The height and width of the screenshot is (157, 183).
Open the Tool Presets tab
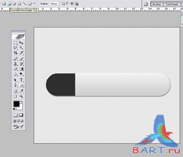pyautogui.click(x=172, y=4)
